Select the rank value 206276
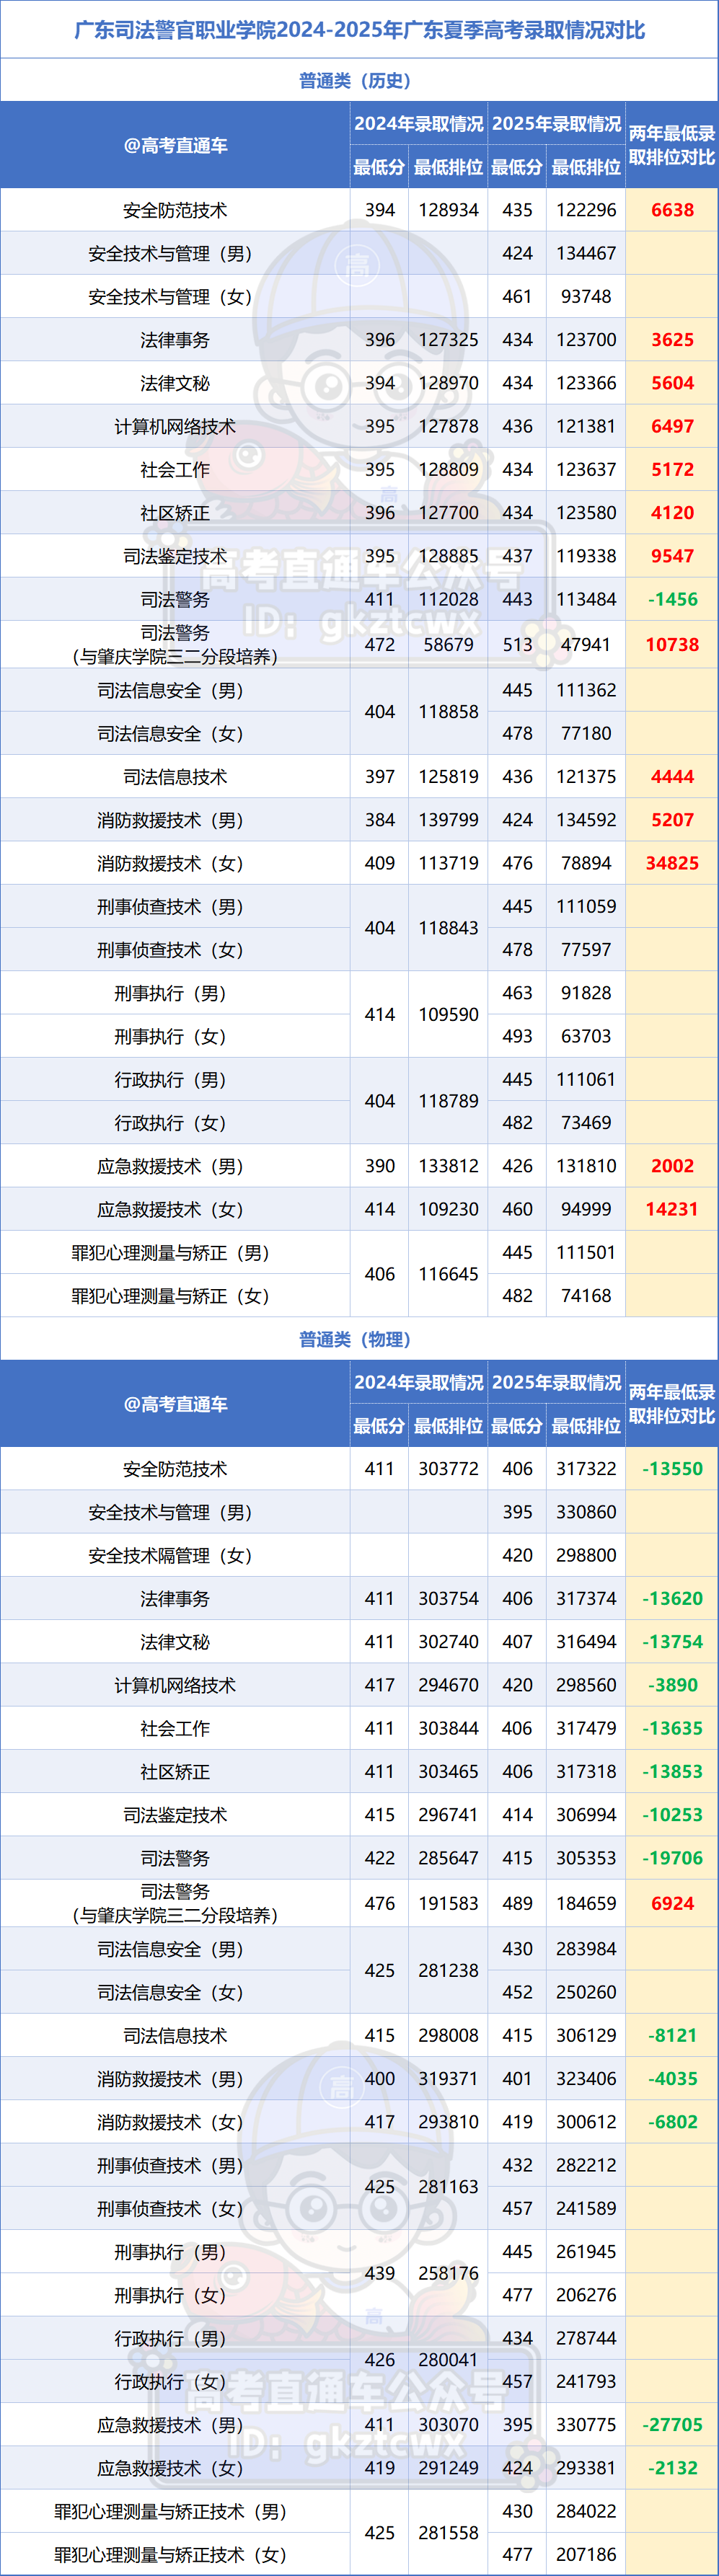 coord(586,2295)
